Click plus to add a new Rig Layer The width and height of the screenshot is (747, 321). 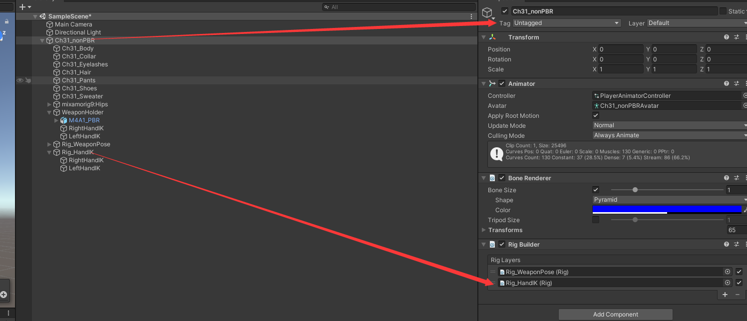pyautogui.click(x=725, y=295)
